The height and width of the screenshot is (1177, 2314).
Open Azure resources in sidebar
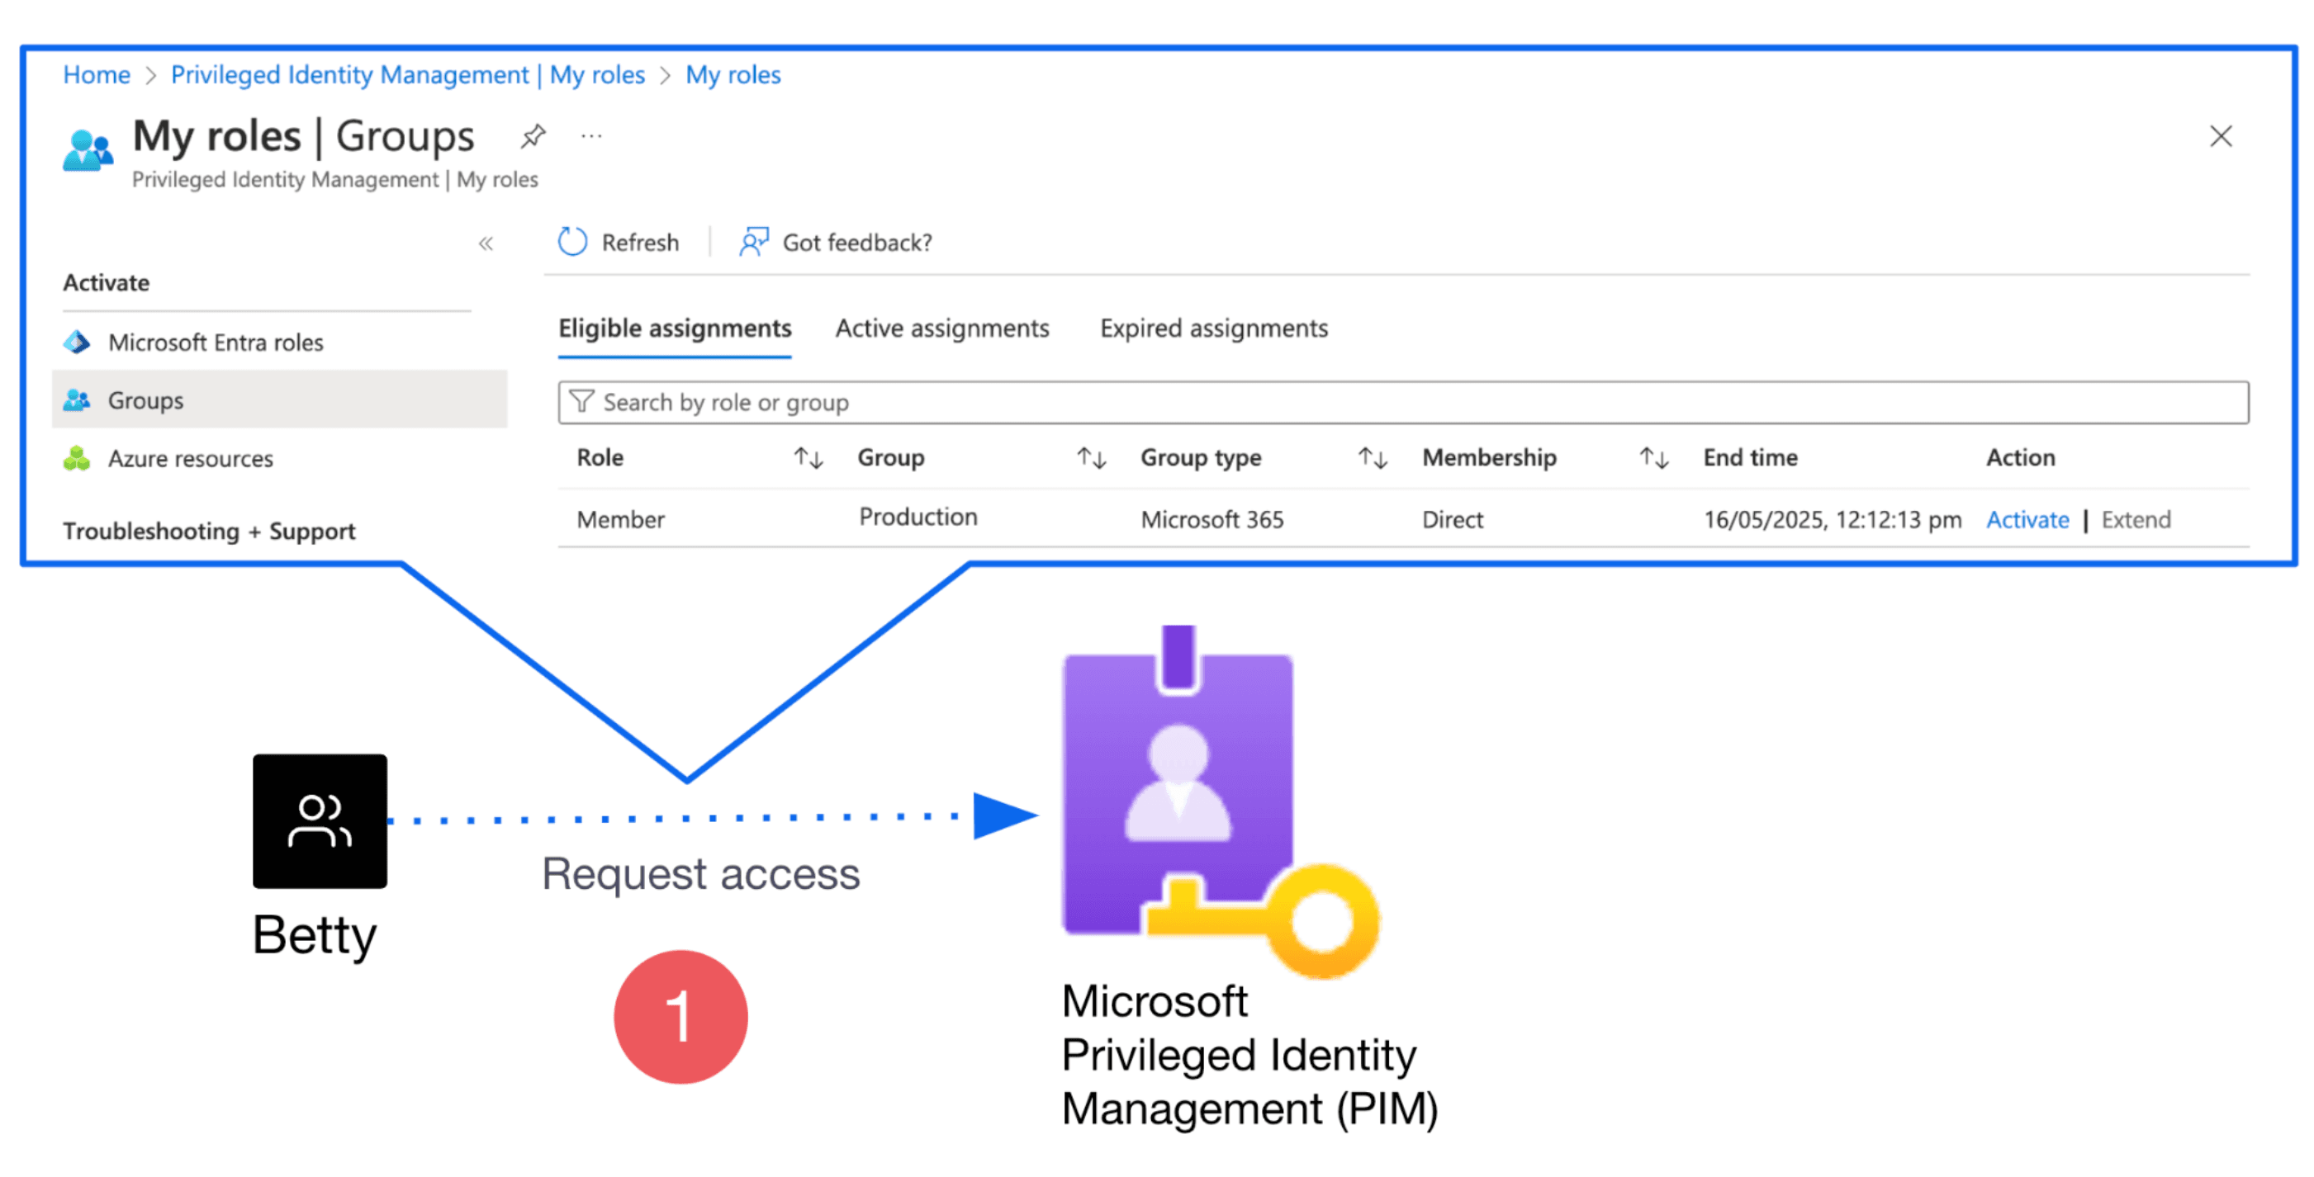click(x=279, y=459)
